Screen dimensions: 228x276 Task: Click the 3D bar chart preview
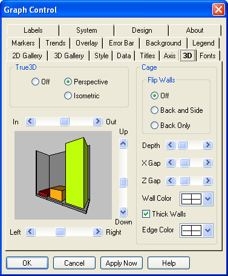coord(63,175)
